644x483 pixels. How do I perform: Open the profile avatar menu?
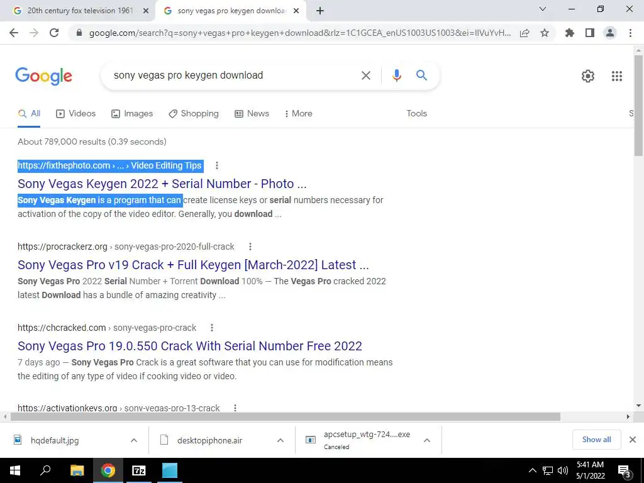click(610, 33)
